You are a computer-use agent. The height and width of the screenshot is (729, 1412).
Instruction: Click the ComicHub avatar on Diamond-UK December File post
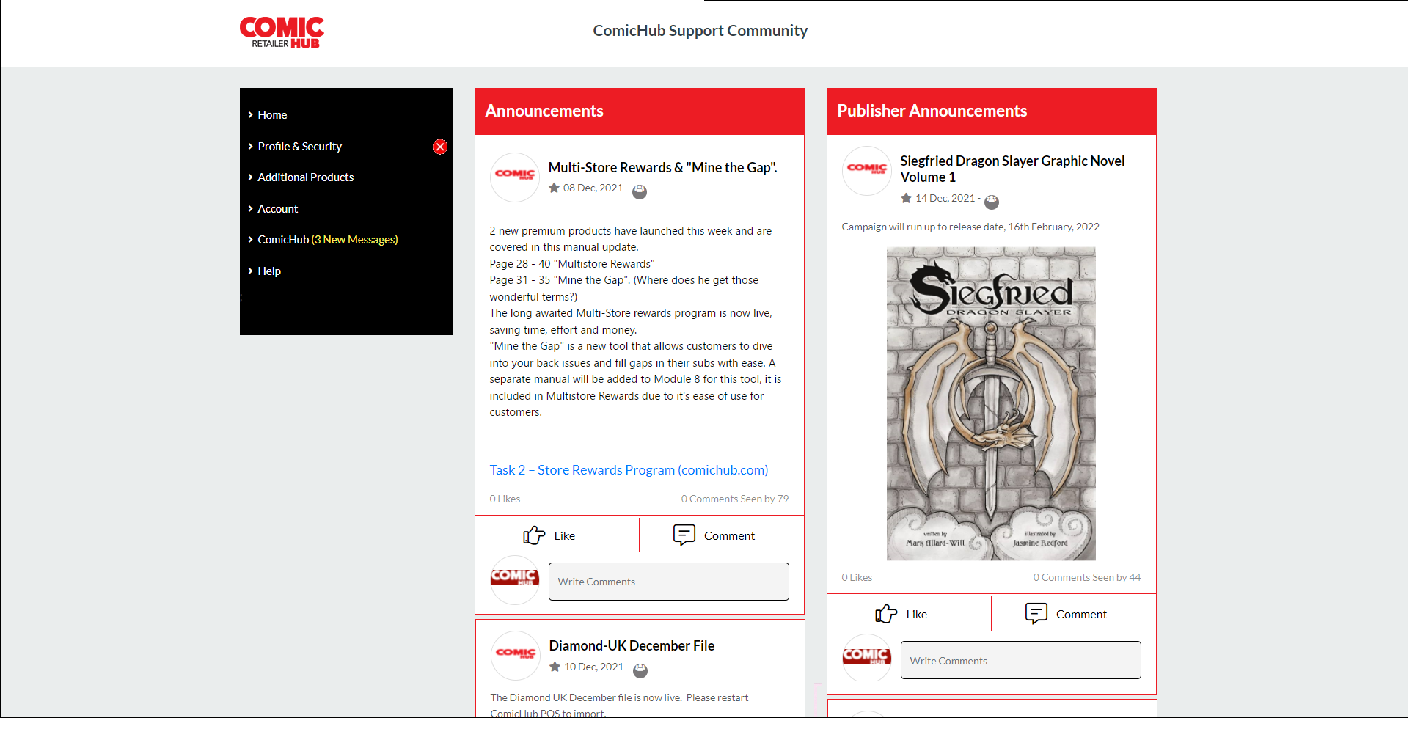516,656
